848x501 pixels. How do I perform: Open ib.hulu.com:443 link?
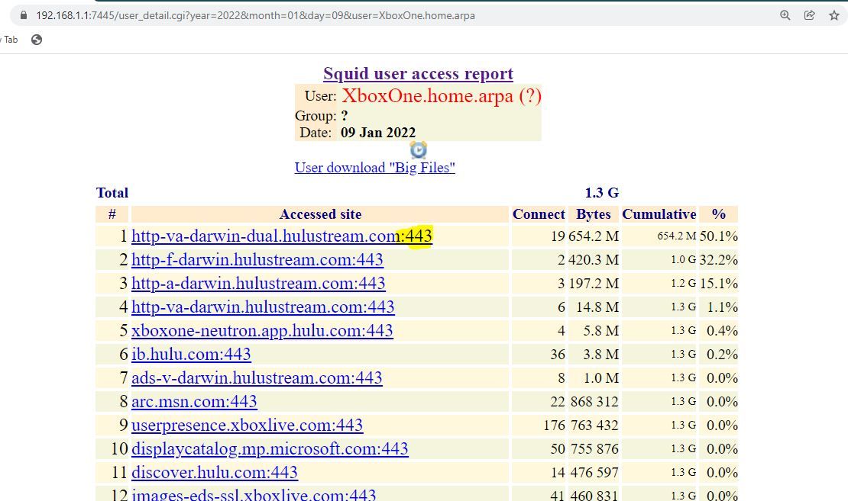tap(192, 354)
